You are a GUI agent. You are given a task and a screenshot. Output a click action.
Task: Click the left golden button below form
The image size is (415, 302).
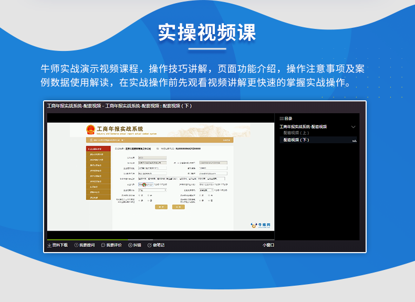(161, 207)
